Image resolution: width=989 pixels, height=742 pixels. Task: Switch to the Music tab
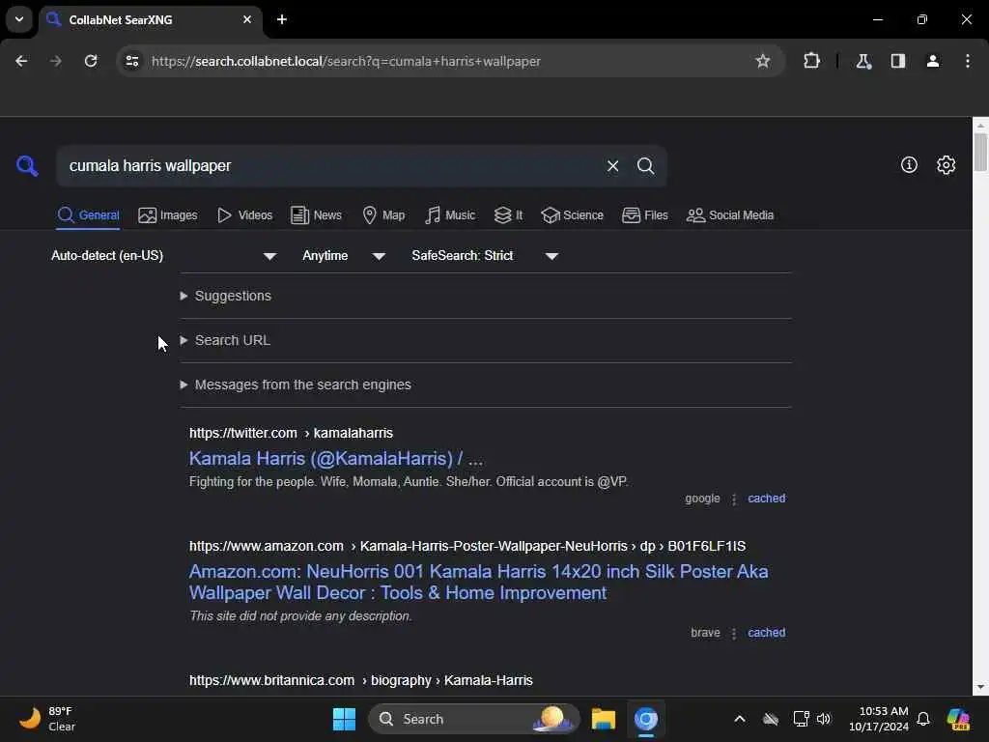450,215
